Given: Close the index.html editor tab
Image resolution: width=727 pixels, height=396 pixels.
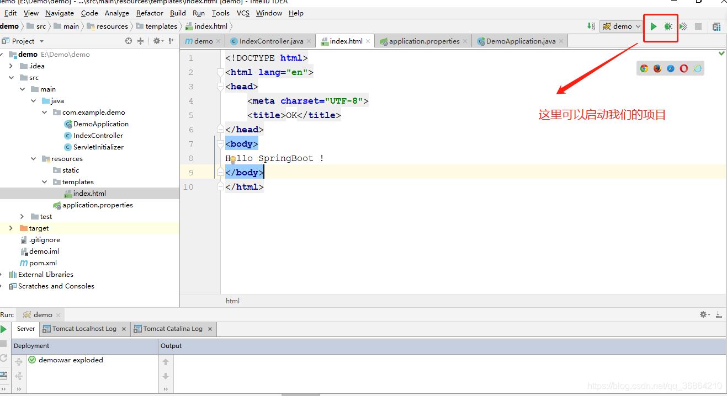Looking at the screenshot, I should [368, 41].
